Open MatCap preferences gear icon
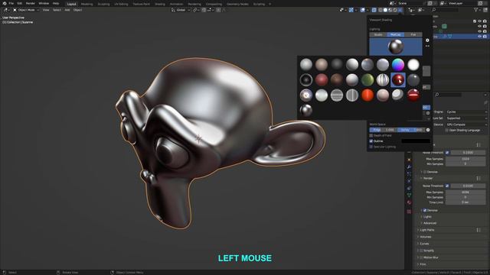This screenshot has height=275, width=490. (427, 40)
